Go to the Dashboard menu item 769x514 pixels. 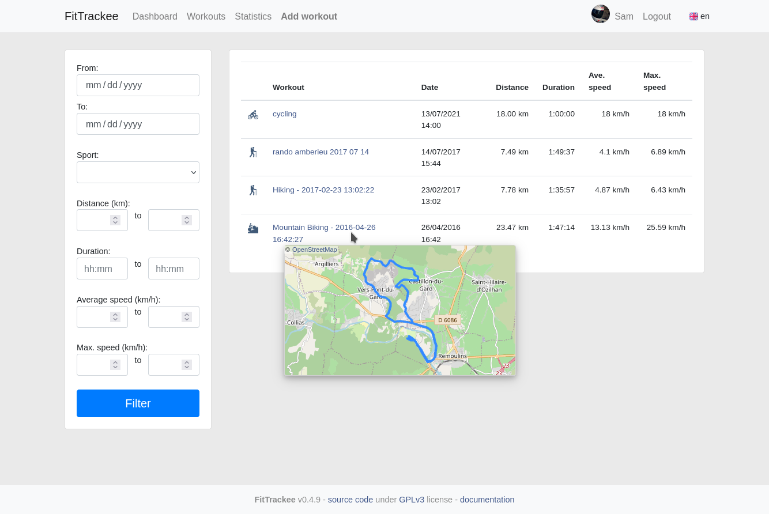pyautogui.click(x=154, y=17)
